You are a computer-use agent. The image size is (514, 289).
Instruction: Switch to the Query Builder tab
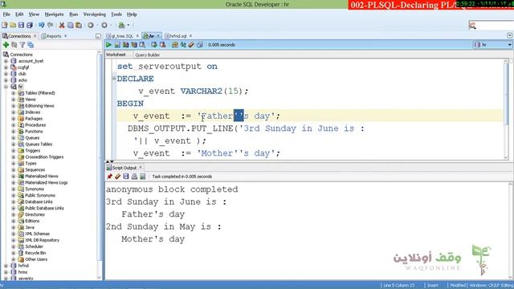coord(148,55)
